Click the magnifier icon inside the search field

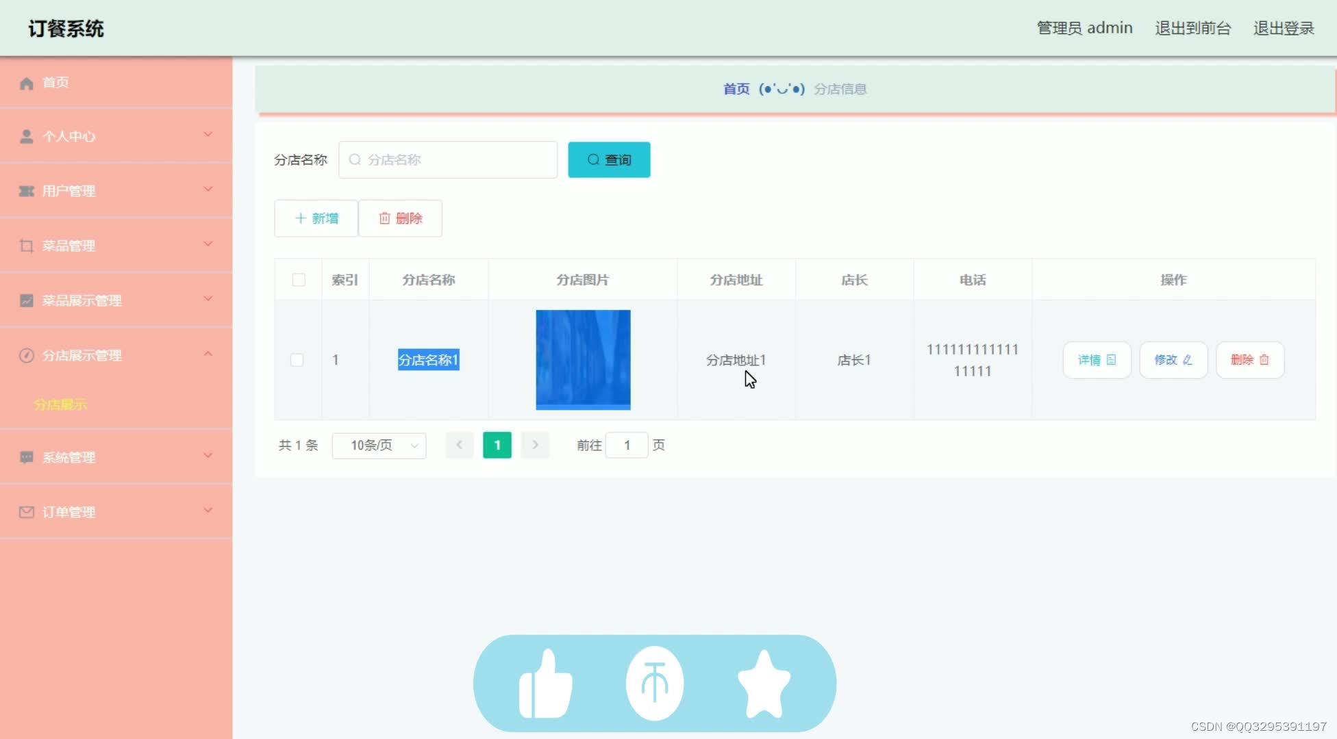coord(355,159)
